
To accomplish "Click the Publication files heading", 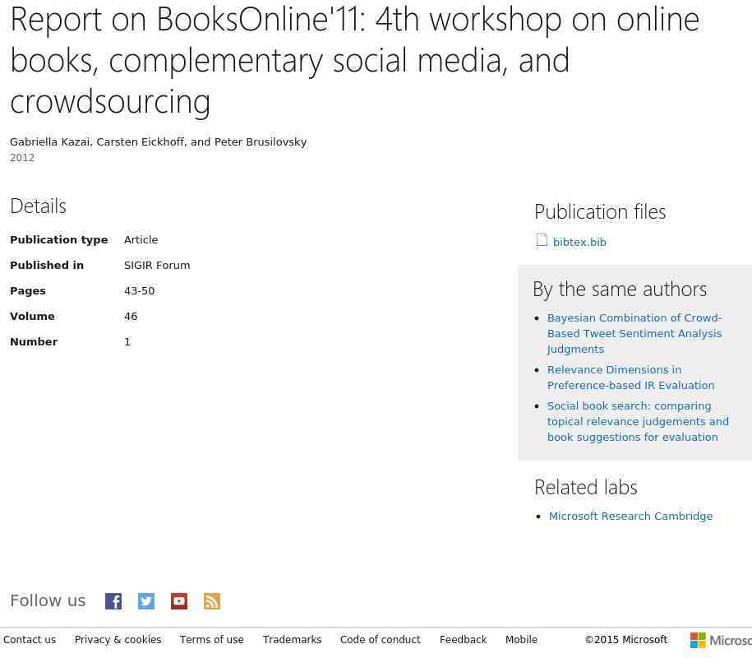I will point(600,211).
